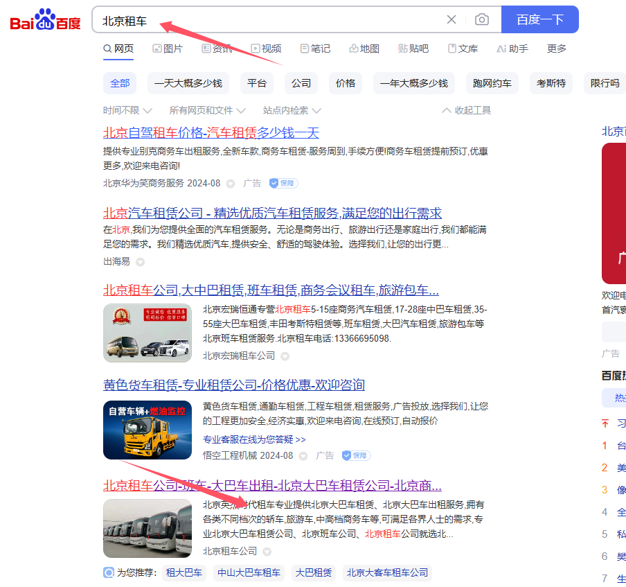The width and height of the screenshot is (626, 587).
Task: Click the 中山大巴车租车 recommendation tag
Action: point(249,573)
